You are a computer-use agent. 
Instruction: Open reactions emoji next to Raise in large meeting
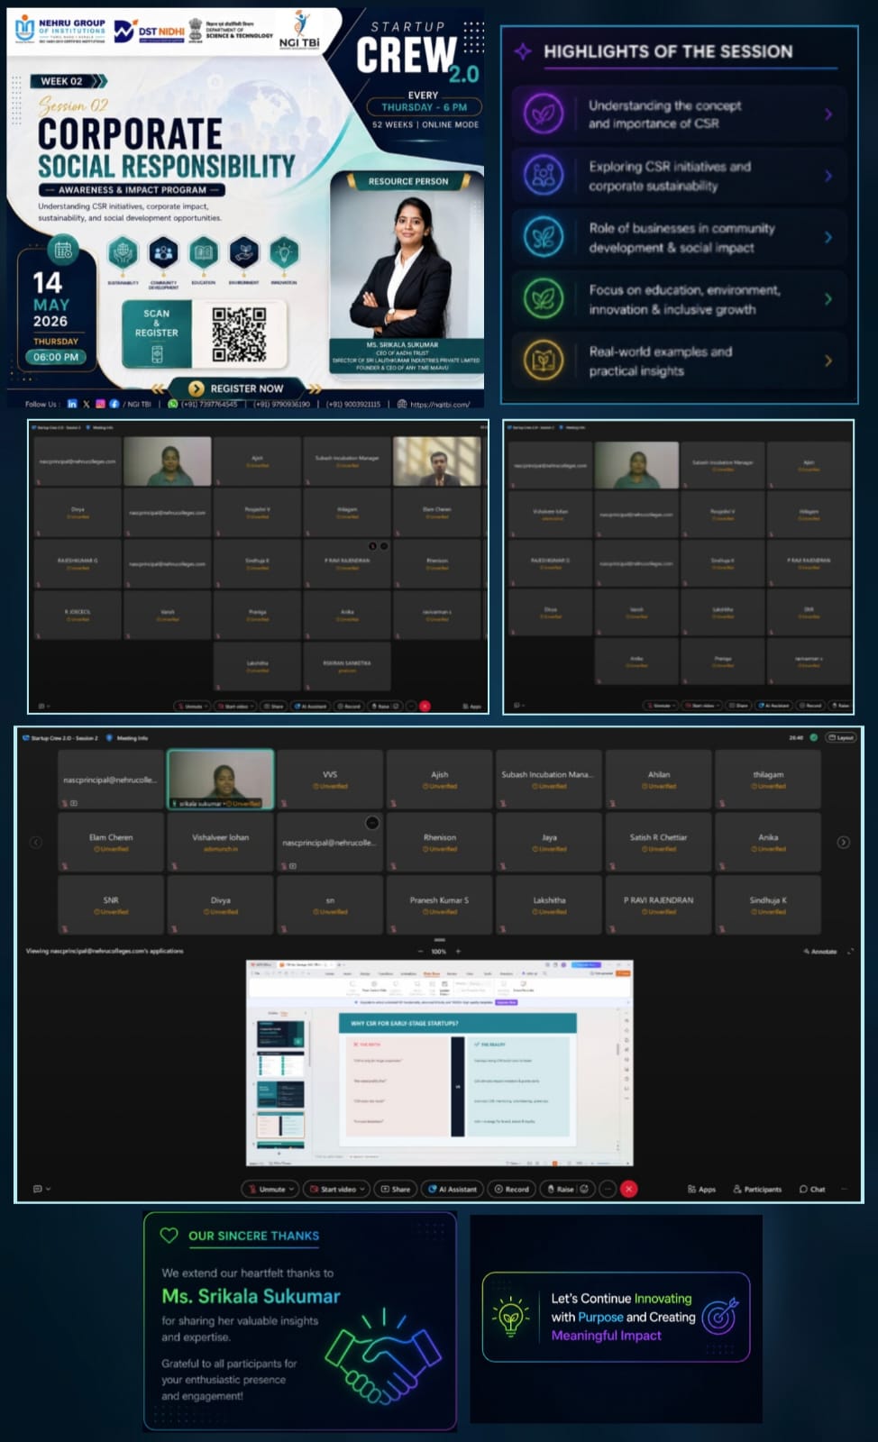(585, 1189)
